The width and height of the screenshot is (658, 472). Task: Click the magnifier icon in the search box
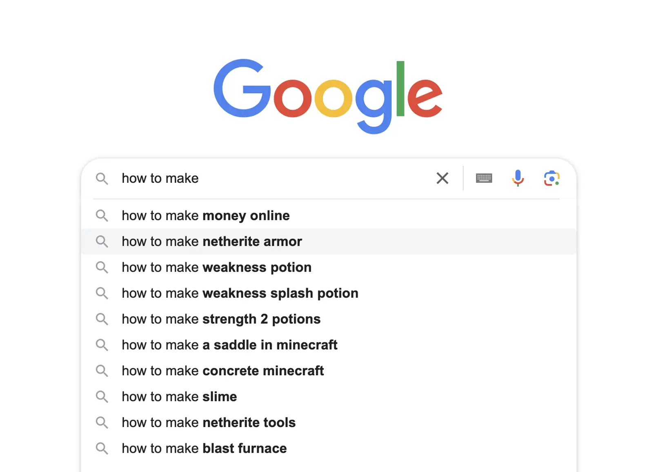(x=102, y=179)
